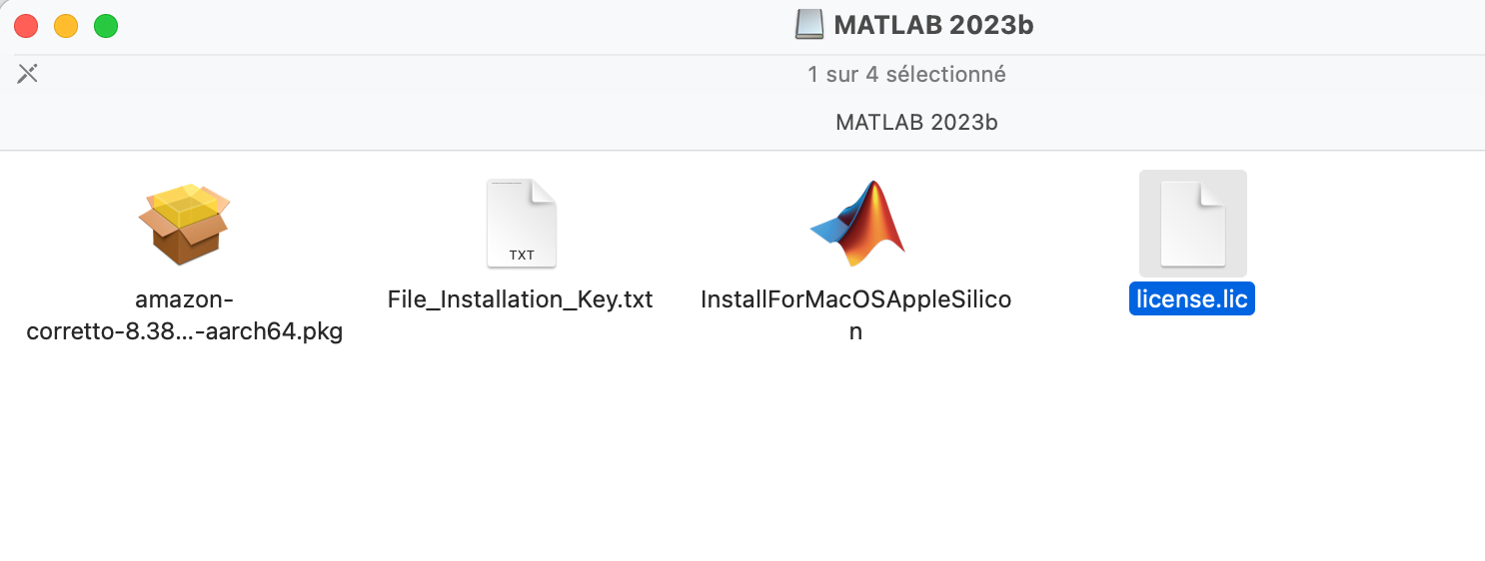Click the highlighted license.lic file name

(x=1192, y=299)
